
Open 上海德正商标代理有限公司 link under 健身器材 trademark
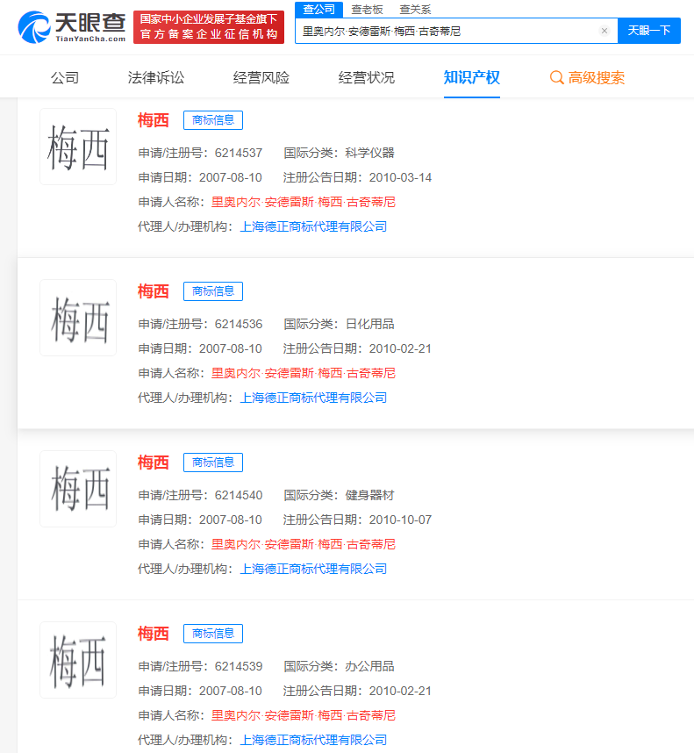pos(313,569)
